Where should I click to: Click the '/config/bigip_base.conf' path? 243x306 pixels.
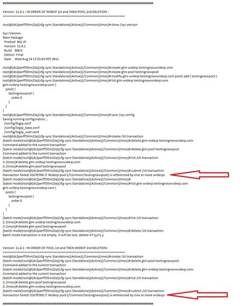[x=21, y=127]
